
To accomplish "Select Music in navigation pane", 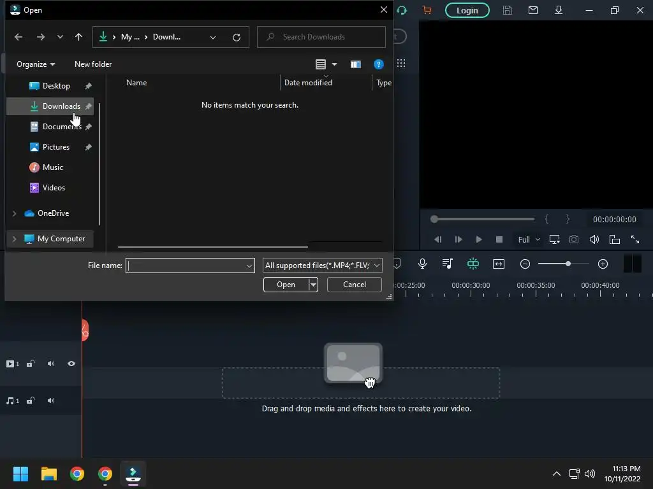I will [x=50, y=167].
